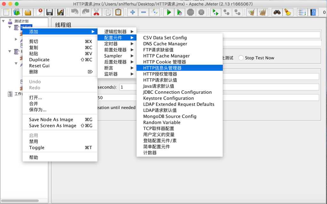Click the Remote shutdown all icon

(x=237, y=12)
